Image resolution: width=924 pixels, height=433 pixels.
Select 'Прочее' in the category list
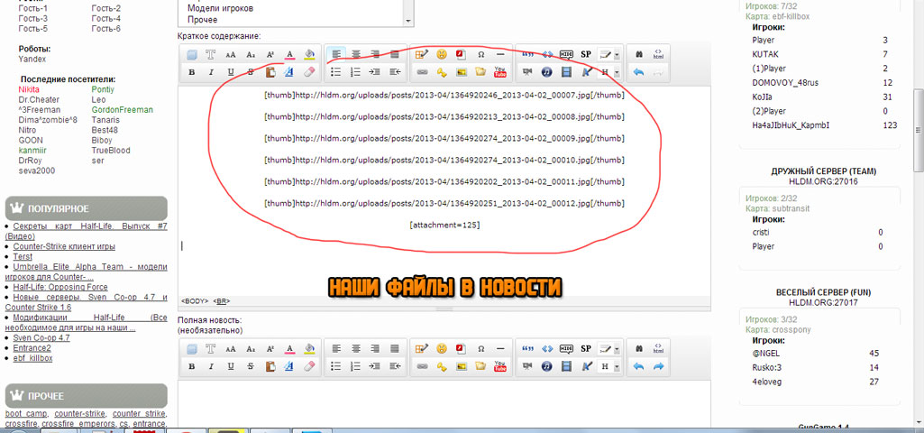point(204,19)
